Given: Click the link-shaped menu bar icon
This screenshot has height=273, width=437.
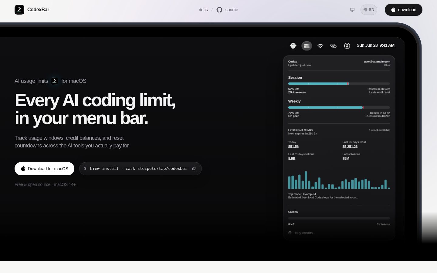Looking at the screenshot, I should 334,46.
